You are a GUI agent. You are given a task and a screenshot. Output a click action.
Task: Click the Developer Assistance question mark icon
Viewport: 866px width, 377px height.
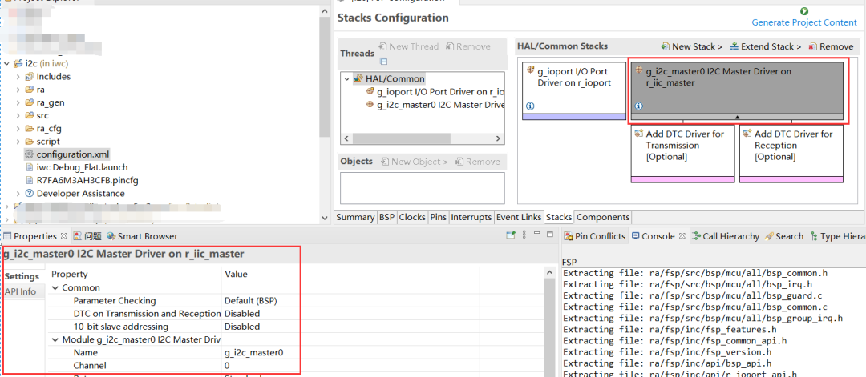[x=30, y=194]
